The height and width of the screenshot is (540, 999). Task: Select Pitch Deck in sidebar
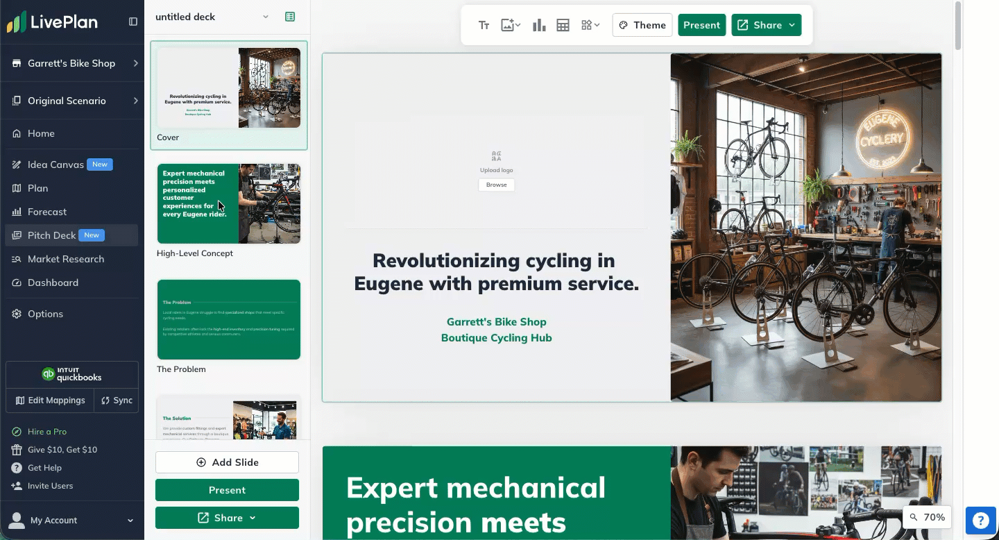[x=72, y=235]
